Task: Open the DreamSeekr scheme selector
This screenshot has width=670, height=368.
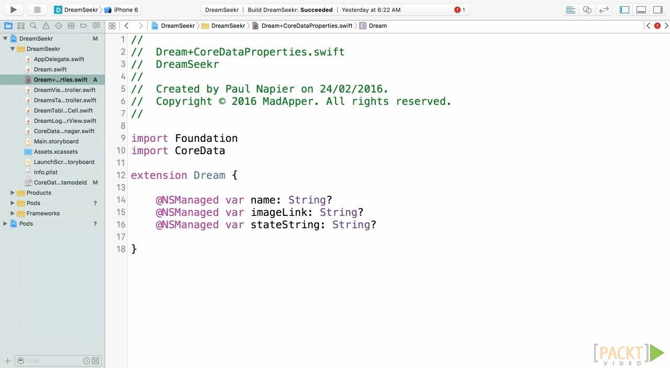Action: coord(76,9)
